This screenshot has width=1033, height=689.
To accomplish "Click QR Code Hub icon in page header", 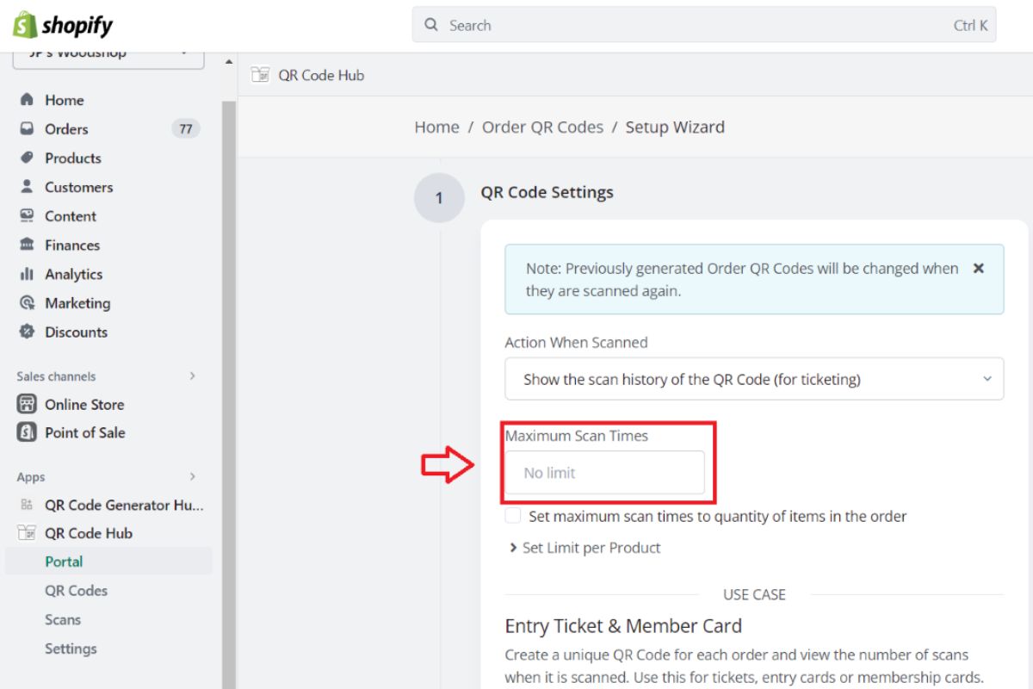I will pos(260,75).
